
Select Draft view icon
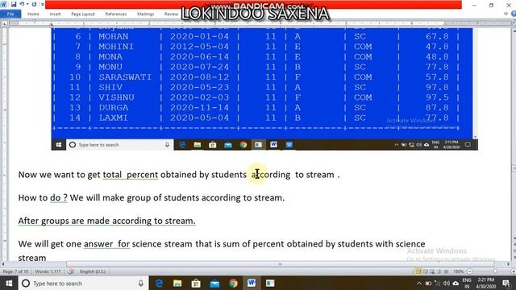point(446,271)
